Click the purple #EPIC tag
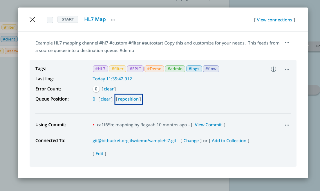Viewport: 320px width, 191px height. (x=135, y=69)
